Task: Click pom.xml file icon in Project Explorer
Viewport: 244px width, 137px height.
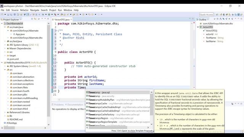Action: pyautogui.click(x=8, y=59)
